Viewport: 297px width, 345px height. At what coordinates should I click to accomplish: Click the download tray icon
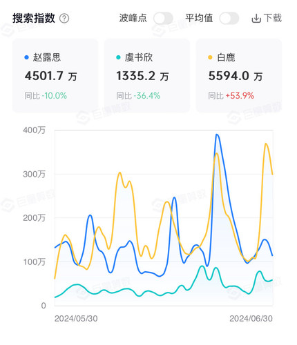[x=256, y=19]
